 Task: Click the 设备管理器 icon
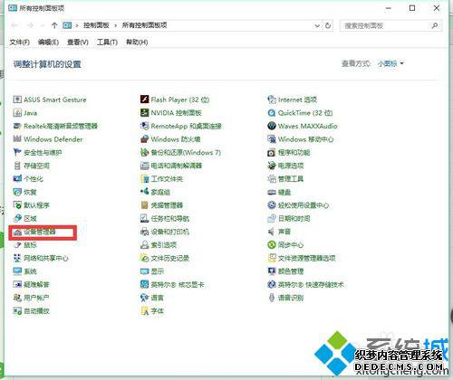click(x=17, y=232)
